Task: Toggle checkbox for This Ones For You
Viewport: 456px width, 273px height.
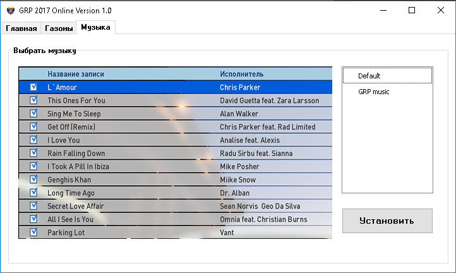Action: 33,100
